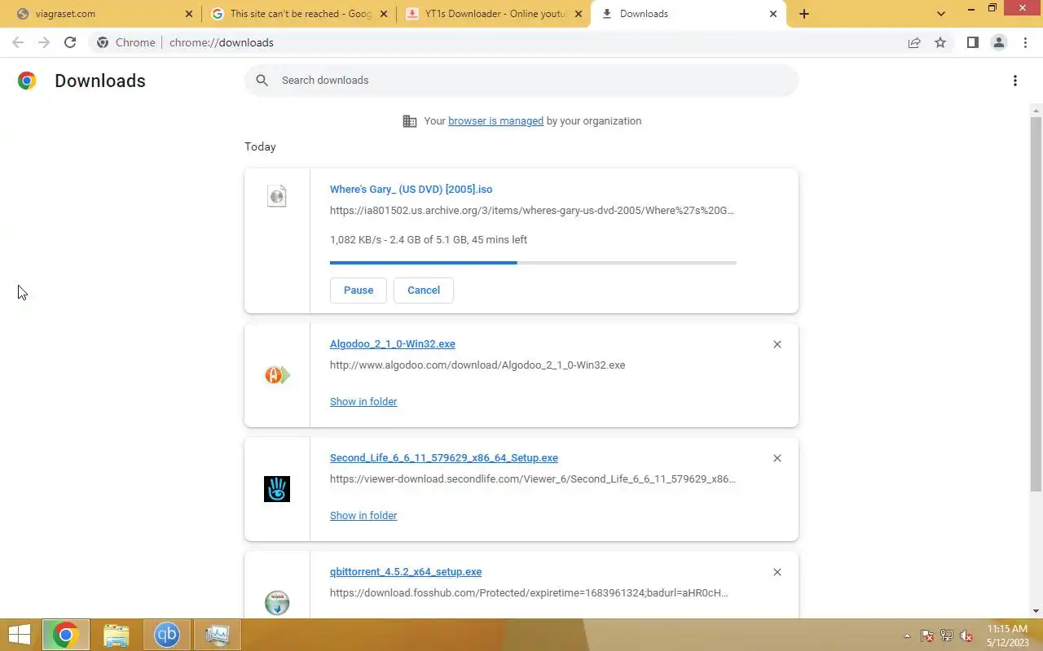This screenshot has width=1043, height=651.
Task: Close the viagraset.com tab
Action: 189,14
